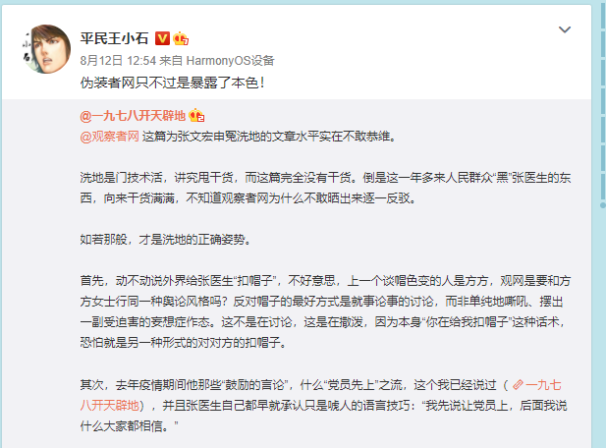Open the wrapped 八开天辟地 article link text

[x=109, y=406]
